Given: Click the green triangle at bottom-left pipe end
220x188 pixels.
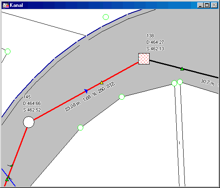Looking at the screenshot, I should tap(7, 179).
